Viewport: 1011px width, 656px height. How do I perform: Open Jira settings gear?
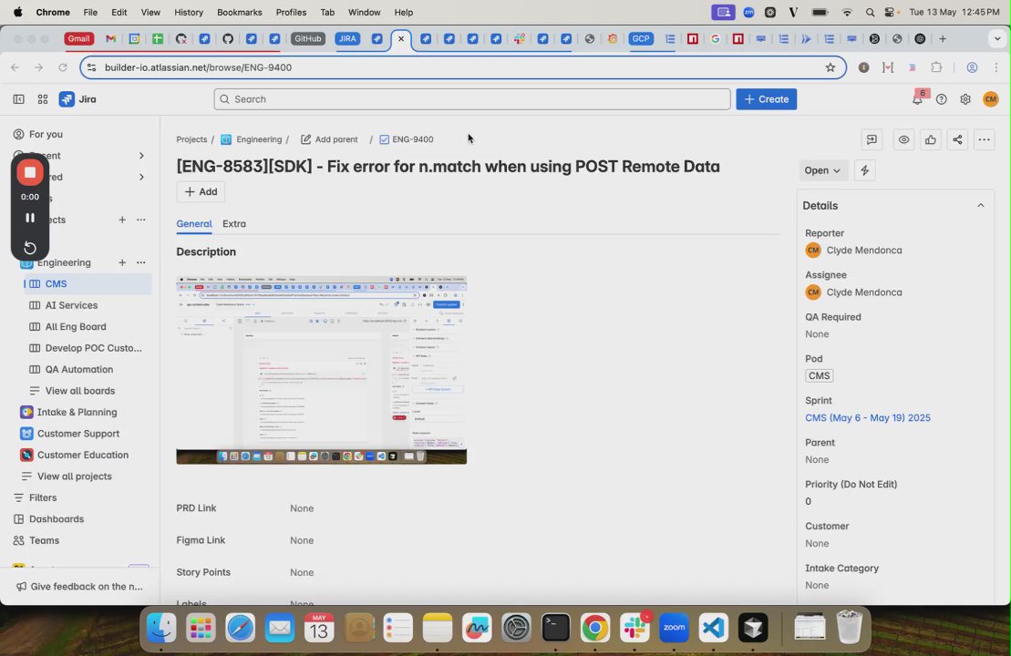(965, 99)
